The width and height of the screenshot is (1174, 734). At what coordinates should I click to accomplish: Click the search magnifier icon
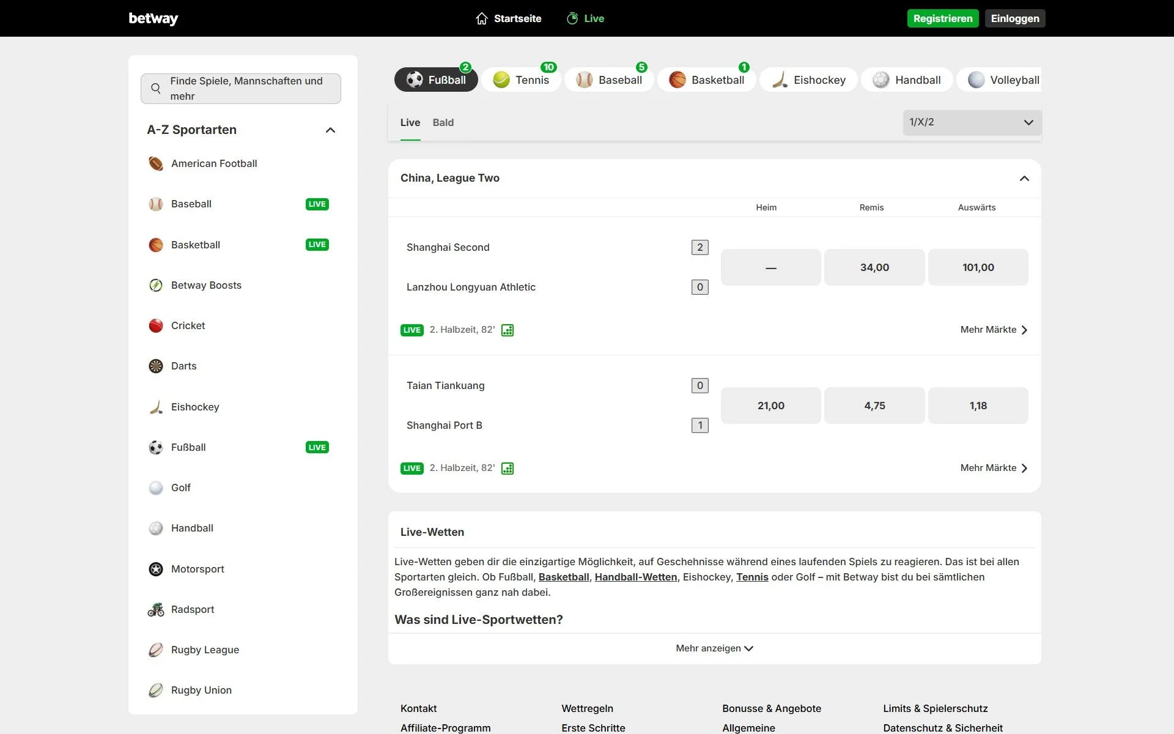[x=156, y=89]
